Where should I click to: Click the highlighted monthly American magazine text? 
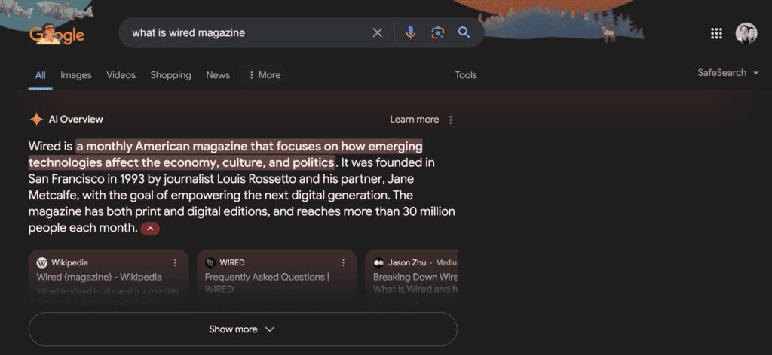[x=225, y=154]
